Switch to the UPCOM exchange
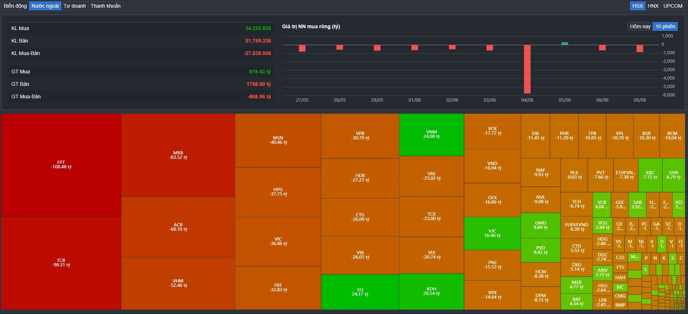 click(673, 6)
